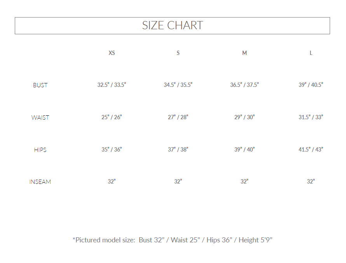
Task: Click the L size column header
Action: click(311, 53)
